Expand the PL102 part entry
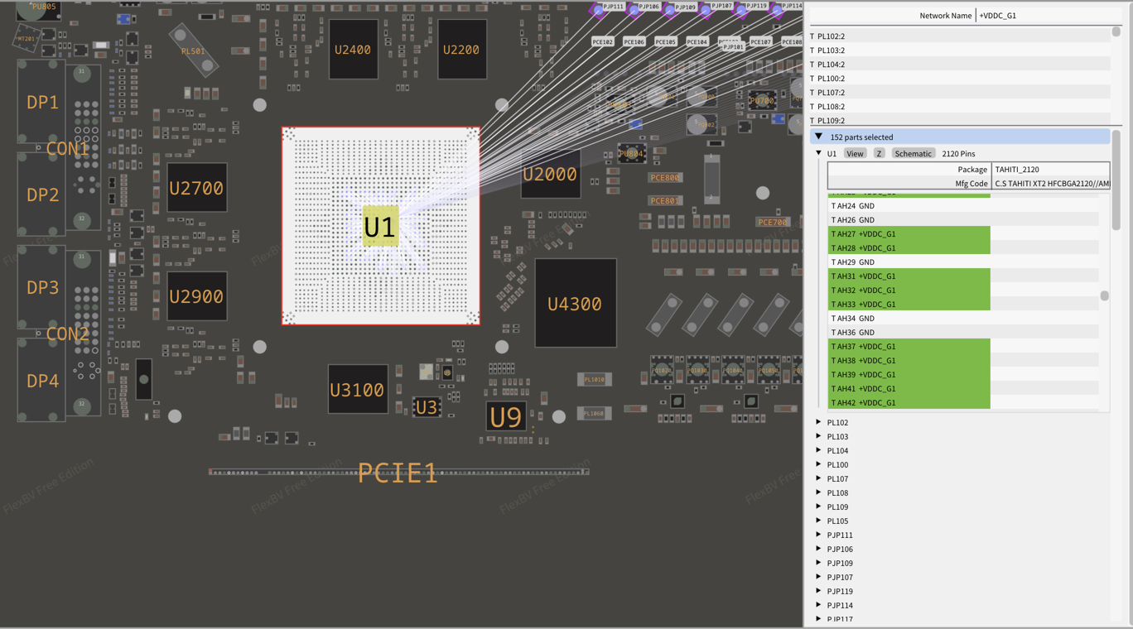Screen dimensions: 1133x629 (818, 422)
